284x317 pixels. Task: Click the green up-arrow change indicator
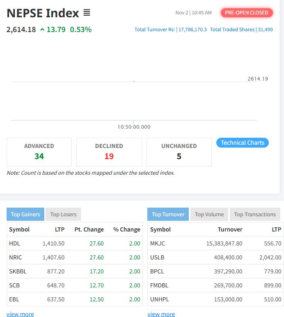coord(42,30)
